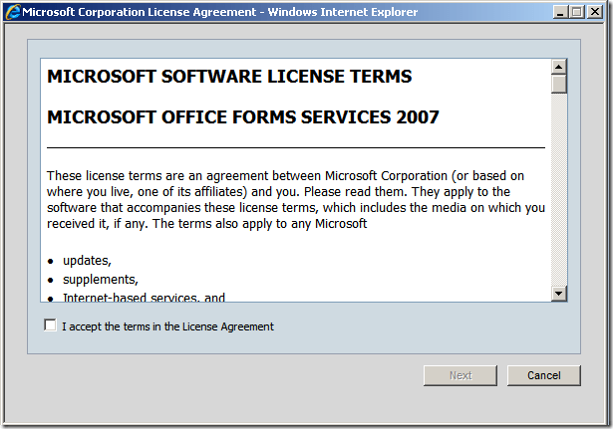This screenshot has width=613, height=429.
Task: Click the scrollbar track below the thumb
Action: (x=559, y=189)
